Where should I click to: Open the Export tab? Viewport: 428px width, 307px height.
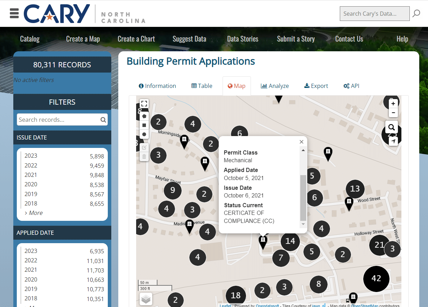(x=316, y=86)
